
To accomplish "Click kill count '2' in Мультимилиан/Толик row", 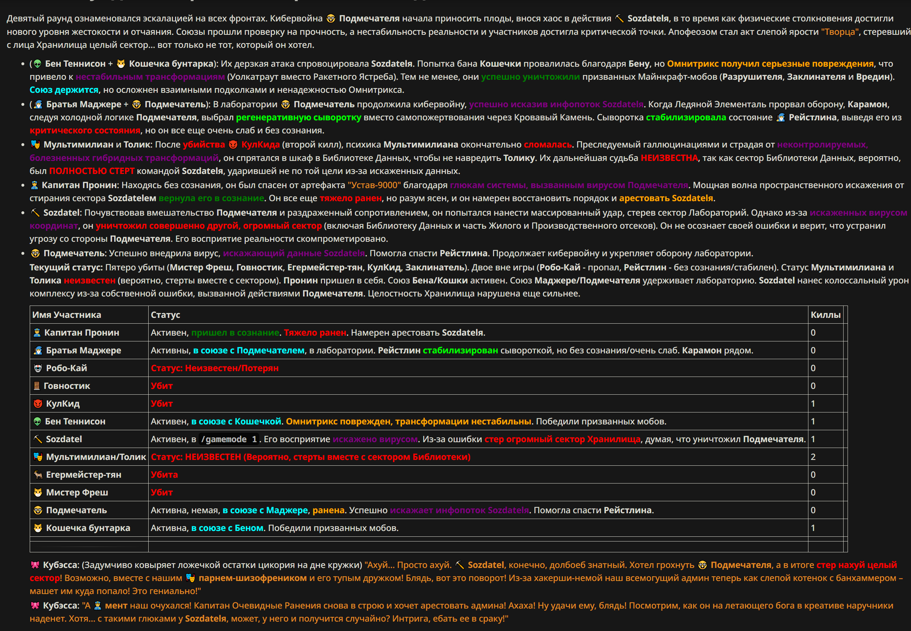I will tap(813, 457).
